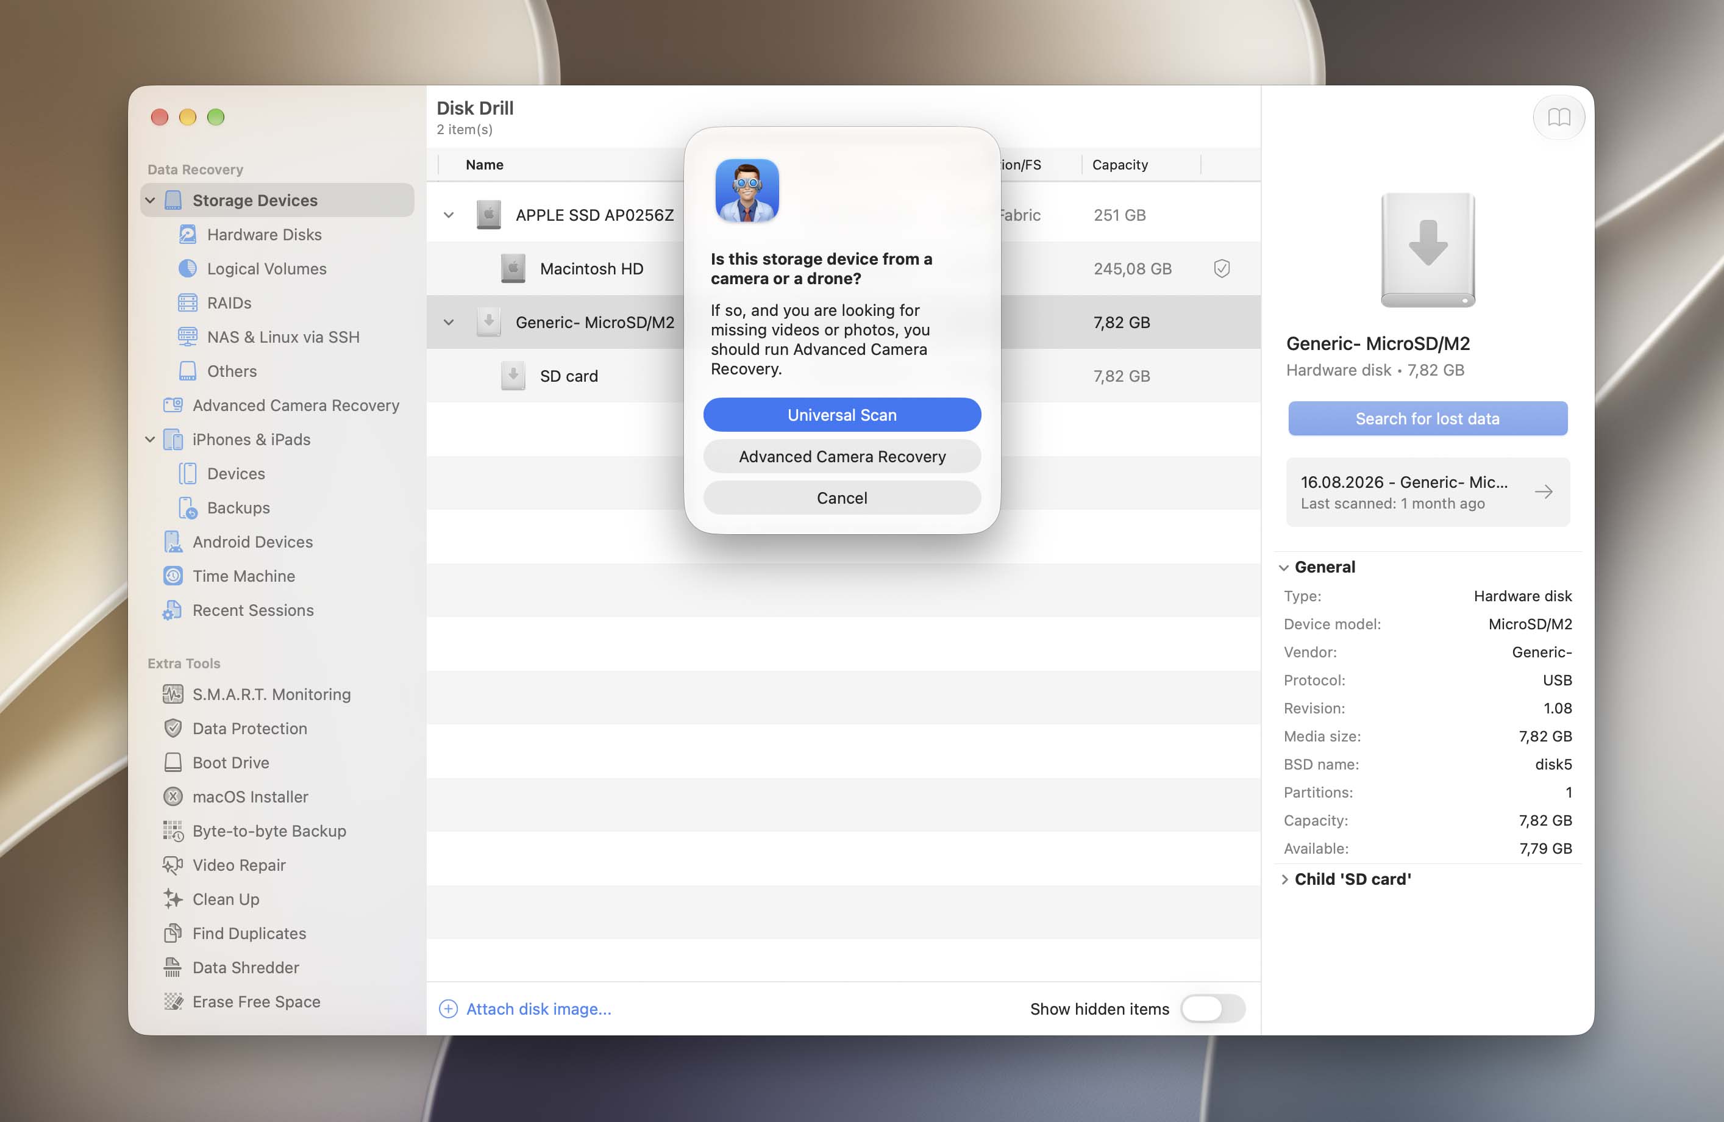Image resolution: width=1724 pixels, height=1122 pixels.
Task: Open the macOS Installer icon
Action: [x=173, y=796]
